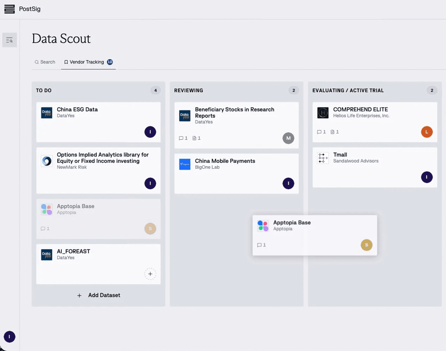This screenshot has height=351, width=446.
Task: Select the Vendor Tracking tab
Action: click(88, 62)
